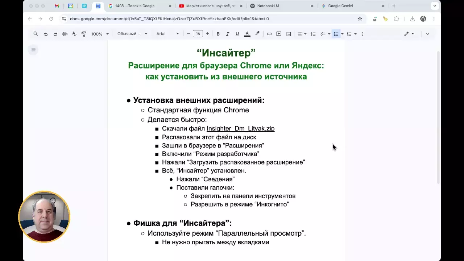The height and width of the screenshot is (261, 464).
Task: Bookmark this page with the star
Action: (360, 19)
